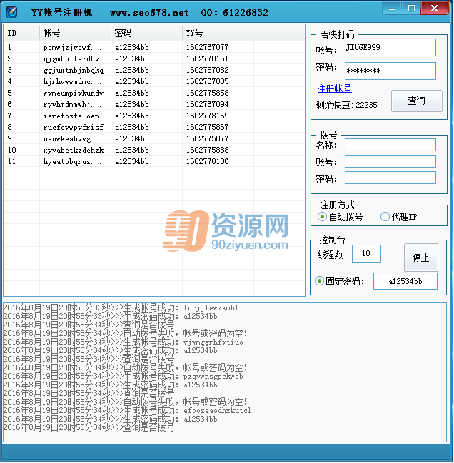Click the 线程数 field showing 10

point(366,253)
